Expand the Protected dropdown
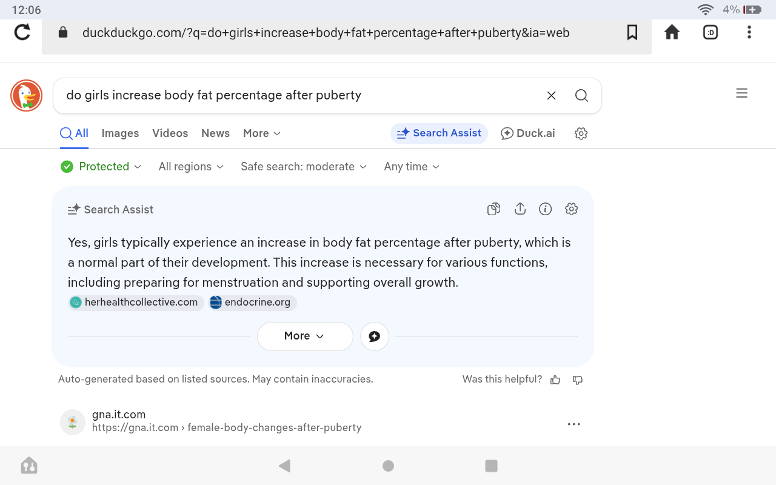Viewport: 776px width, 485px height. tap(101, 167)
